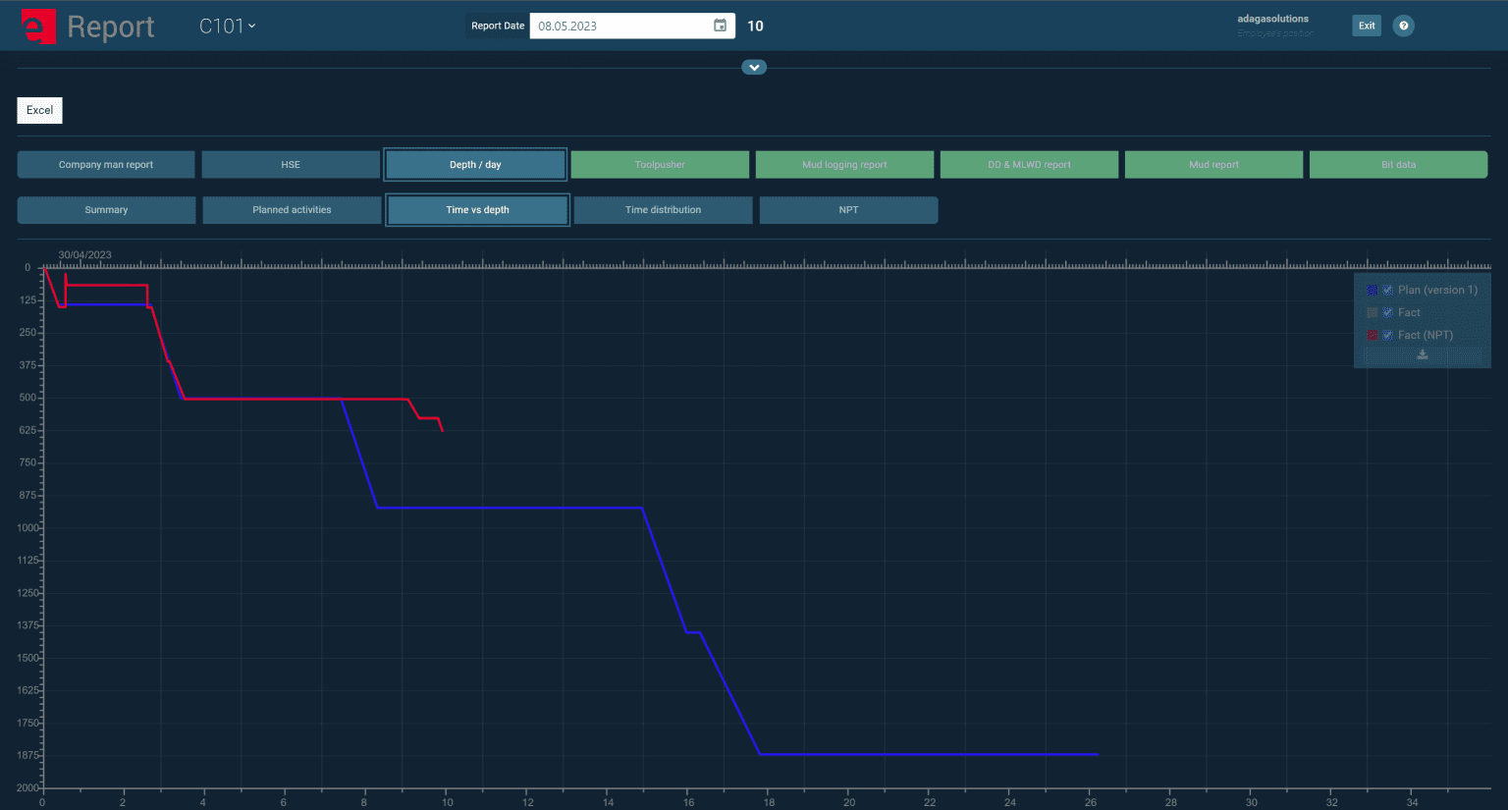Select the Depth / day tab
This screenshot has width=1508, height=810.
coord(475,164)
